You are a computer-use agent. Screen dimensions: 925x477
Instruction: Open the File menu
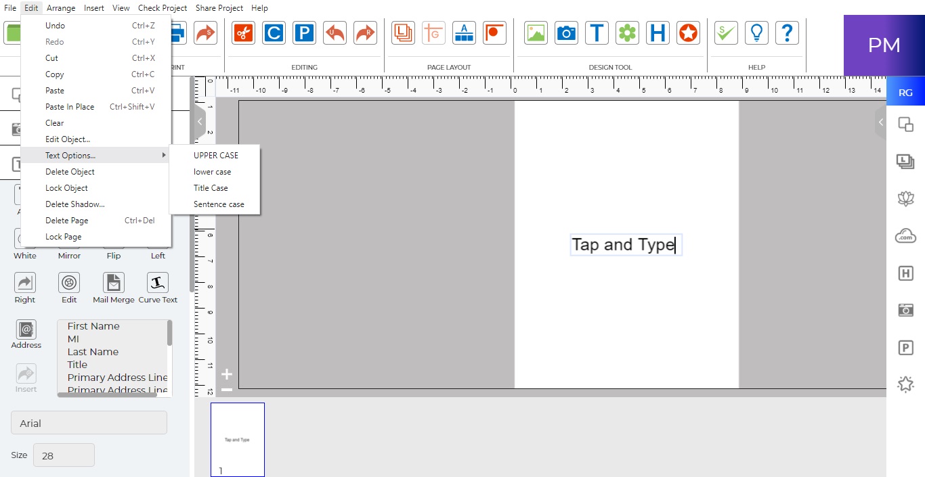[x=10, y=8]
